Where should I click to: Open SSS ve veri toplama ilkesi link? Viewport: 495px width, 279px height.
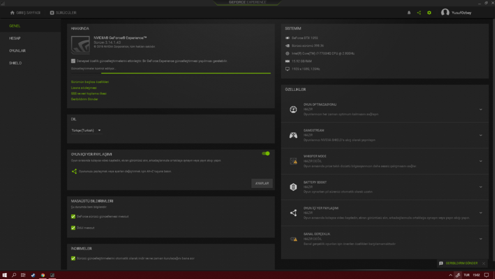click(89, 94)
